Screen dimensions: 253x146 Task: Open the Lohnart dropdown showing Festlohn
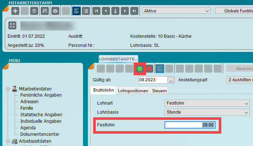pyautogui.click(x=207, y=104)
